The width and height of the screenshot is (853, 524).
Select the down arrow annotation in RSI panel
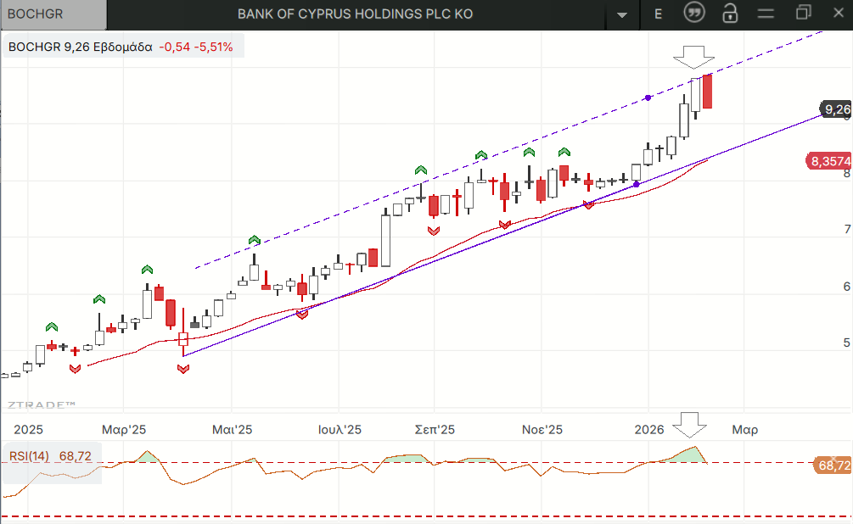694,424
